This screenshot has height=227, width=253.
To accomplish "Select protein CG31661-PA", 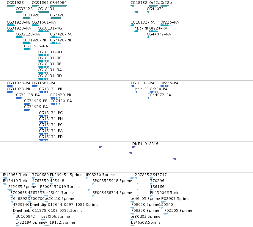I will (44, 83).
